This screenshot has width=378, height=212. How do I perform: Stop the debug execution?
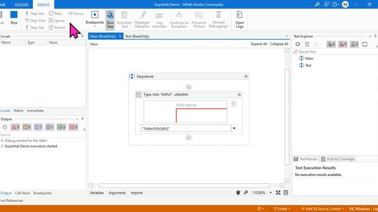point(14,18)
